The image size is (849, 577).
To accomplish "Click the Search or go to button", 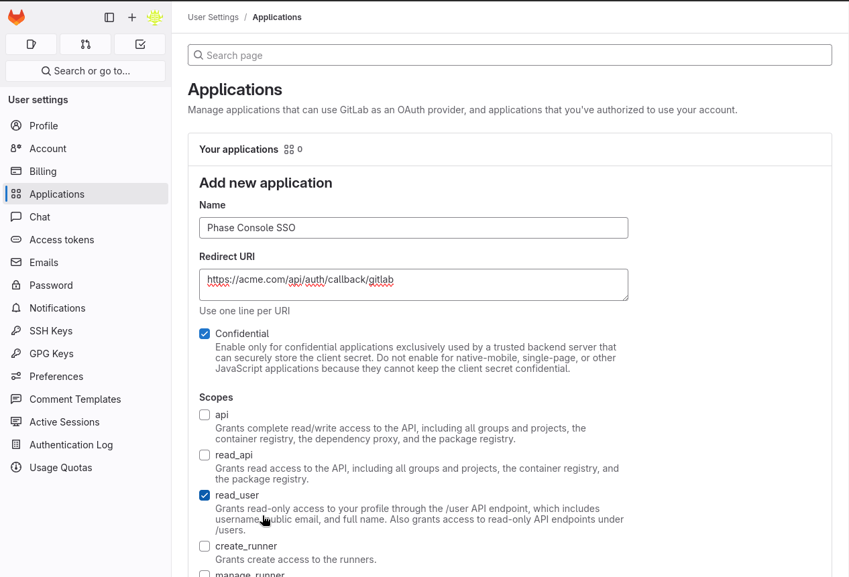I will click(x=86, y=71).
